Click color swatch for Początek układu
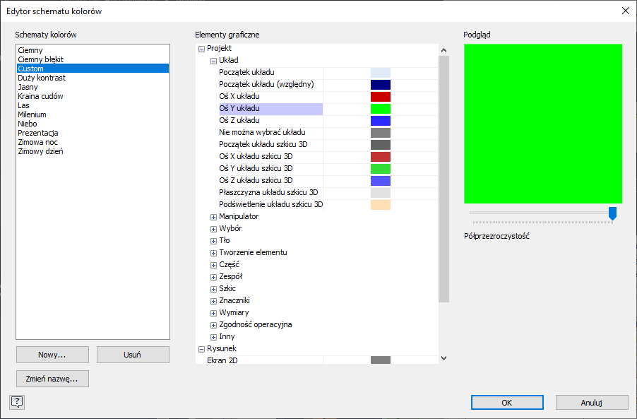This screenshot has height=419, width=637. [381, 73]
